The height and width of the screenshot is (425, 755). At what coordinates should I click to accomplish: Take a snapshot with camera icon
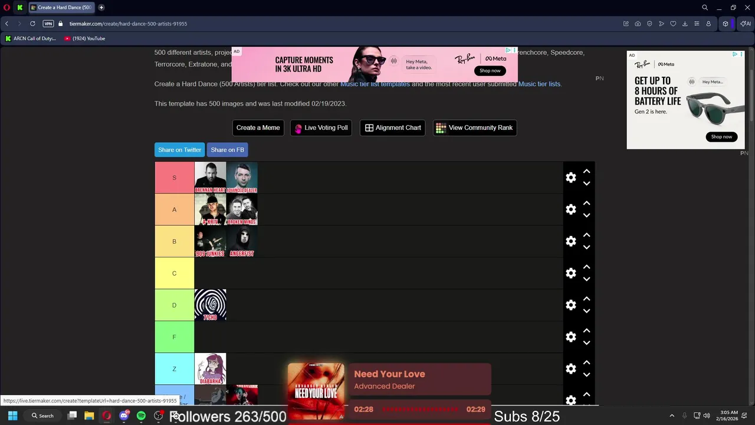tap(638, 24)
